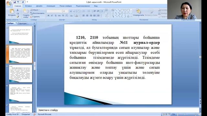This screenshot has width=207, height=116.
Task: Open the font size combo box
Action: [65, 11]
